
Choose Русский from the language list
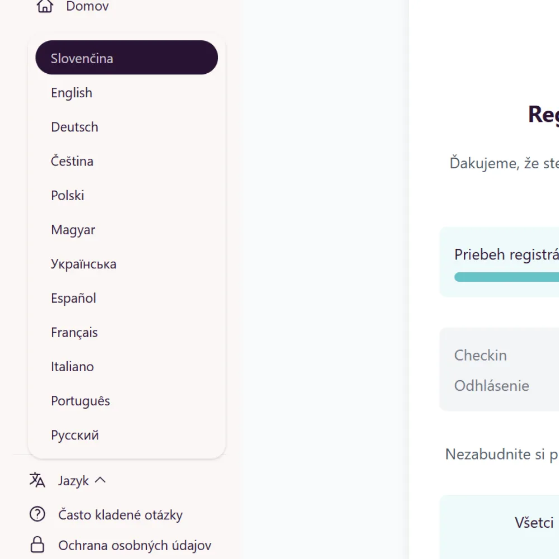pos(126,435)
